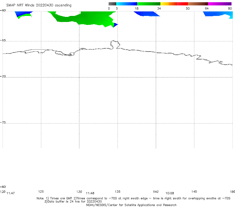This screenshot has height=207, width=235.
Task: Click the latitude label '-70'
Action: 3,76
